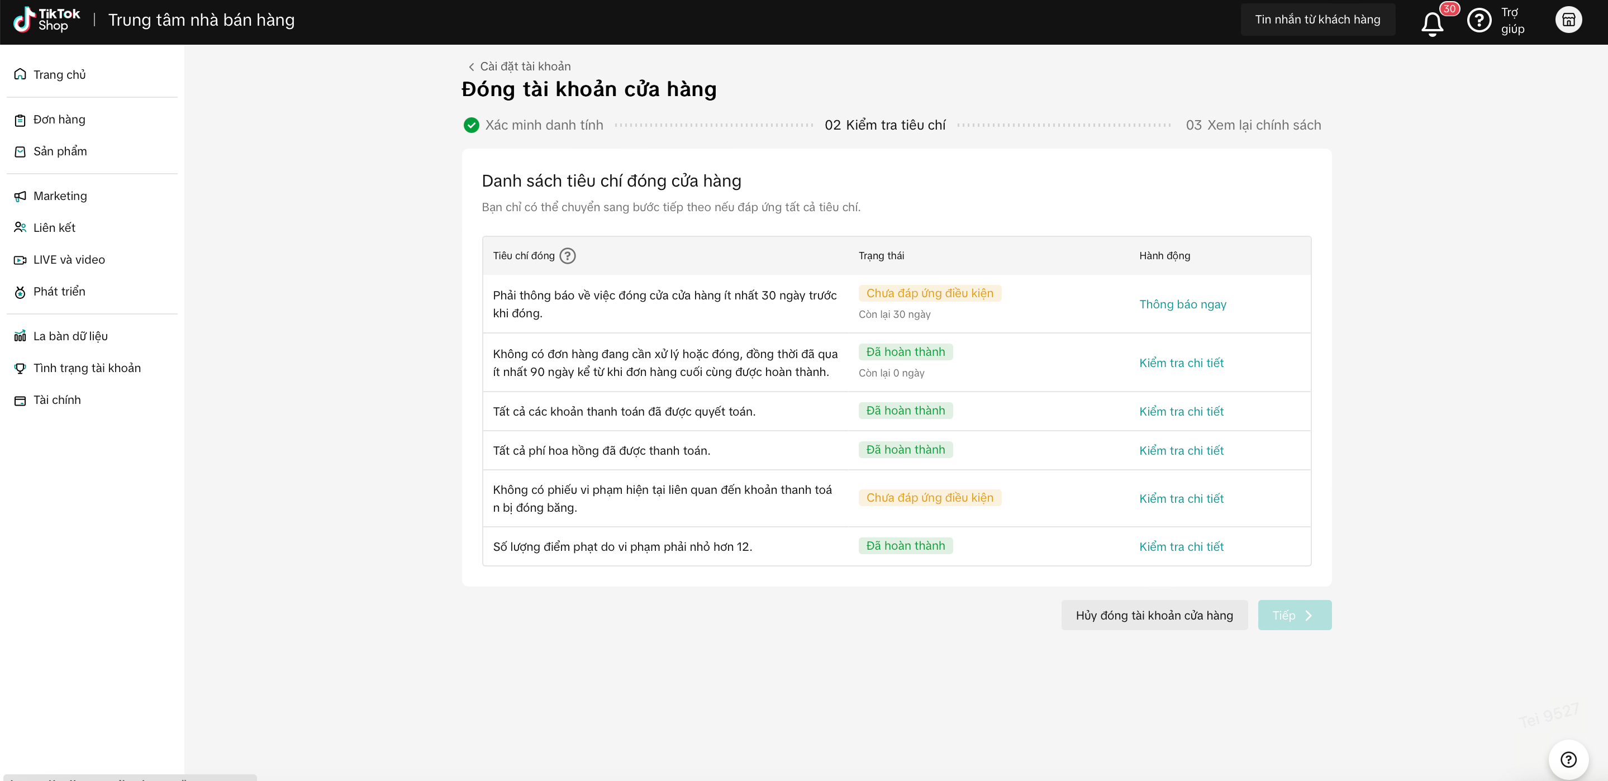Viewport: 1608px width, 781px height.
Task: Click the Trang chủ home icon
Action: coord(20,74)
